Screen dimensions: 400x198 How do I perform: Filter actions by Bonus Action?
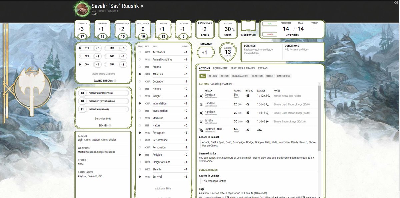(240, 76)
